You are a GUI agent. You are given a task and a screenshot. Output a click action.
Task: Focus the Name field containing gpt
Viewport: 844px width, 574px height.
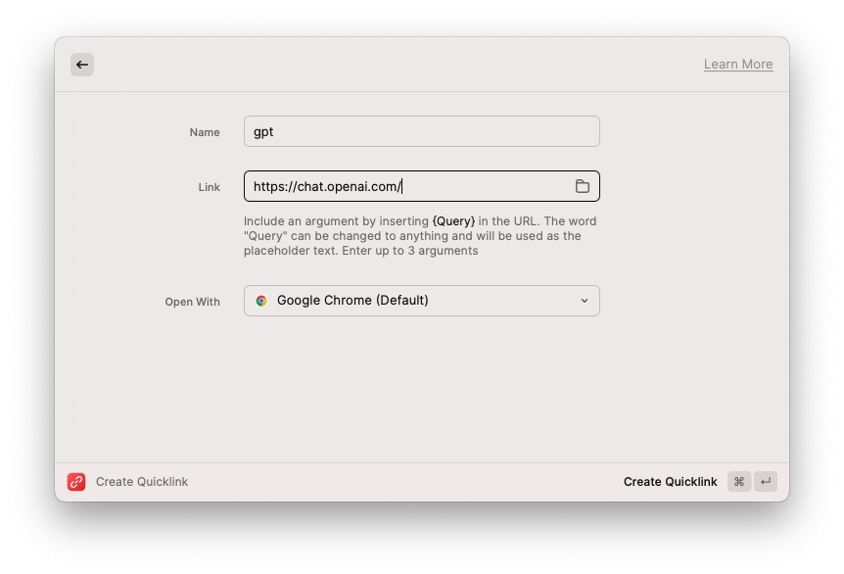(421, 131)
